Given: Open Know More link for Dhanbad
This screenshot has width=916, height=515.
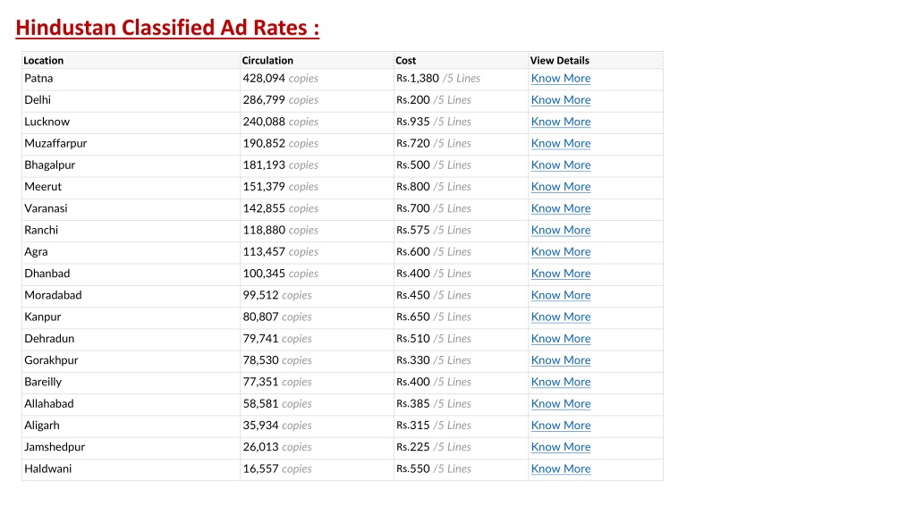Looking at the screenshot, I should click(560, 274).
